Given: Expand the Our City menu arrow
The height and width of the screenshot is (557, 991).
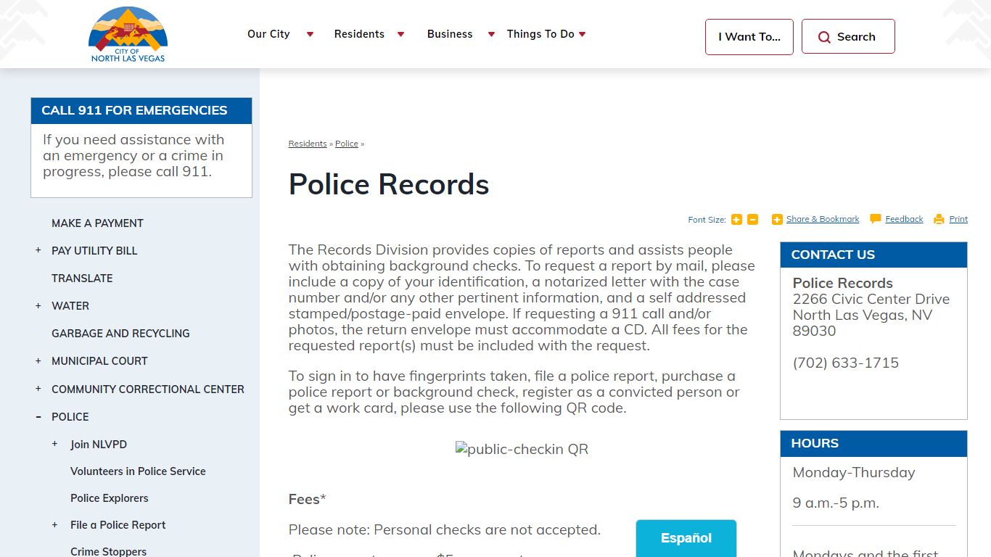Looking at the screenshot, I should (310, 34).
